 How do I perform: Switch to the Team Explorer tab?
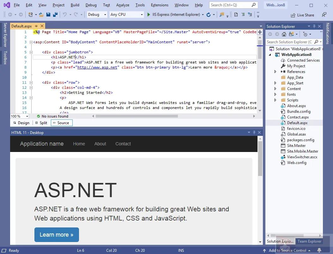coord(309,241)
